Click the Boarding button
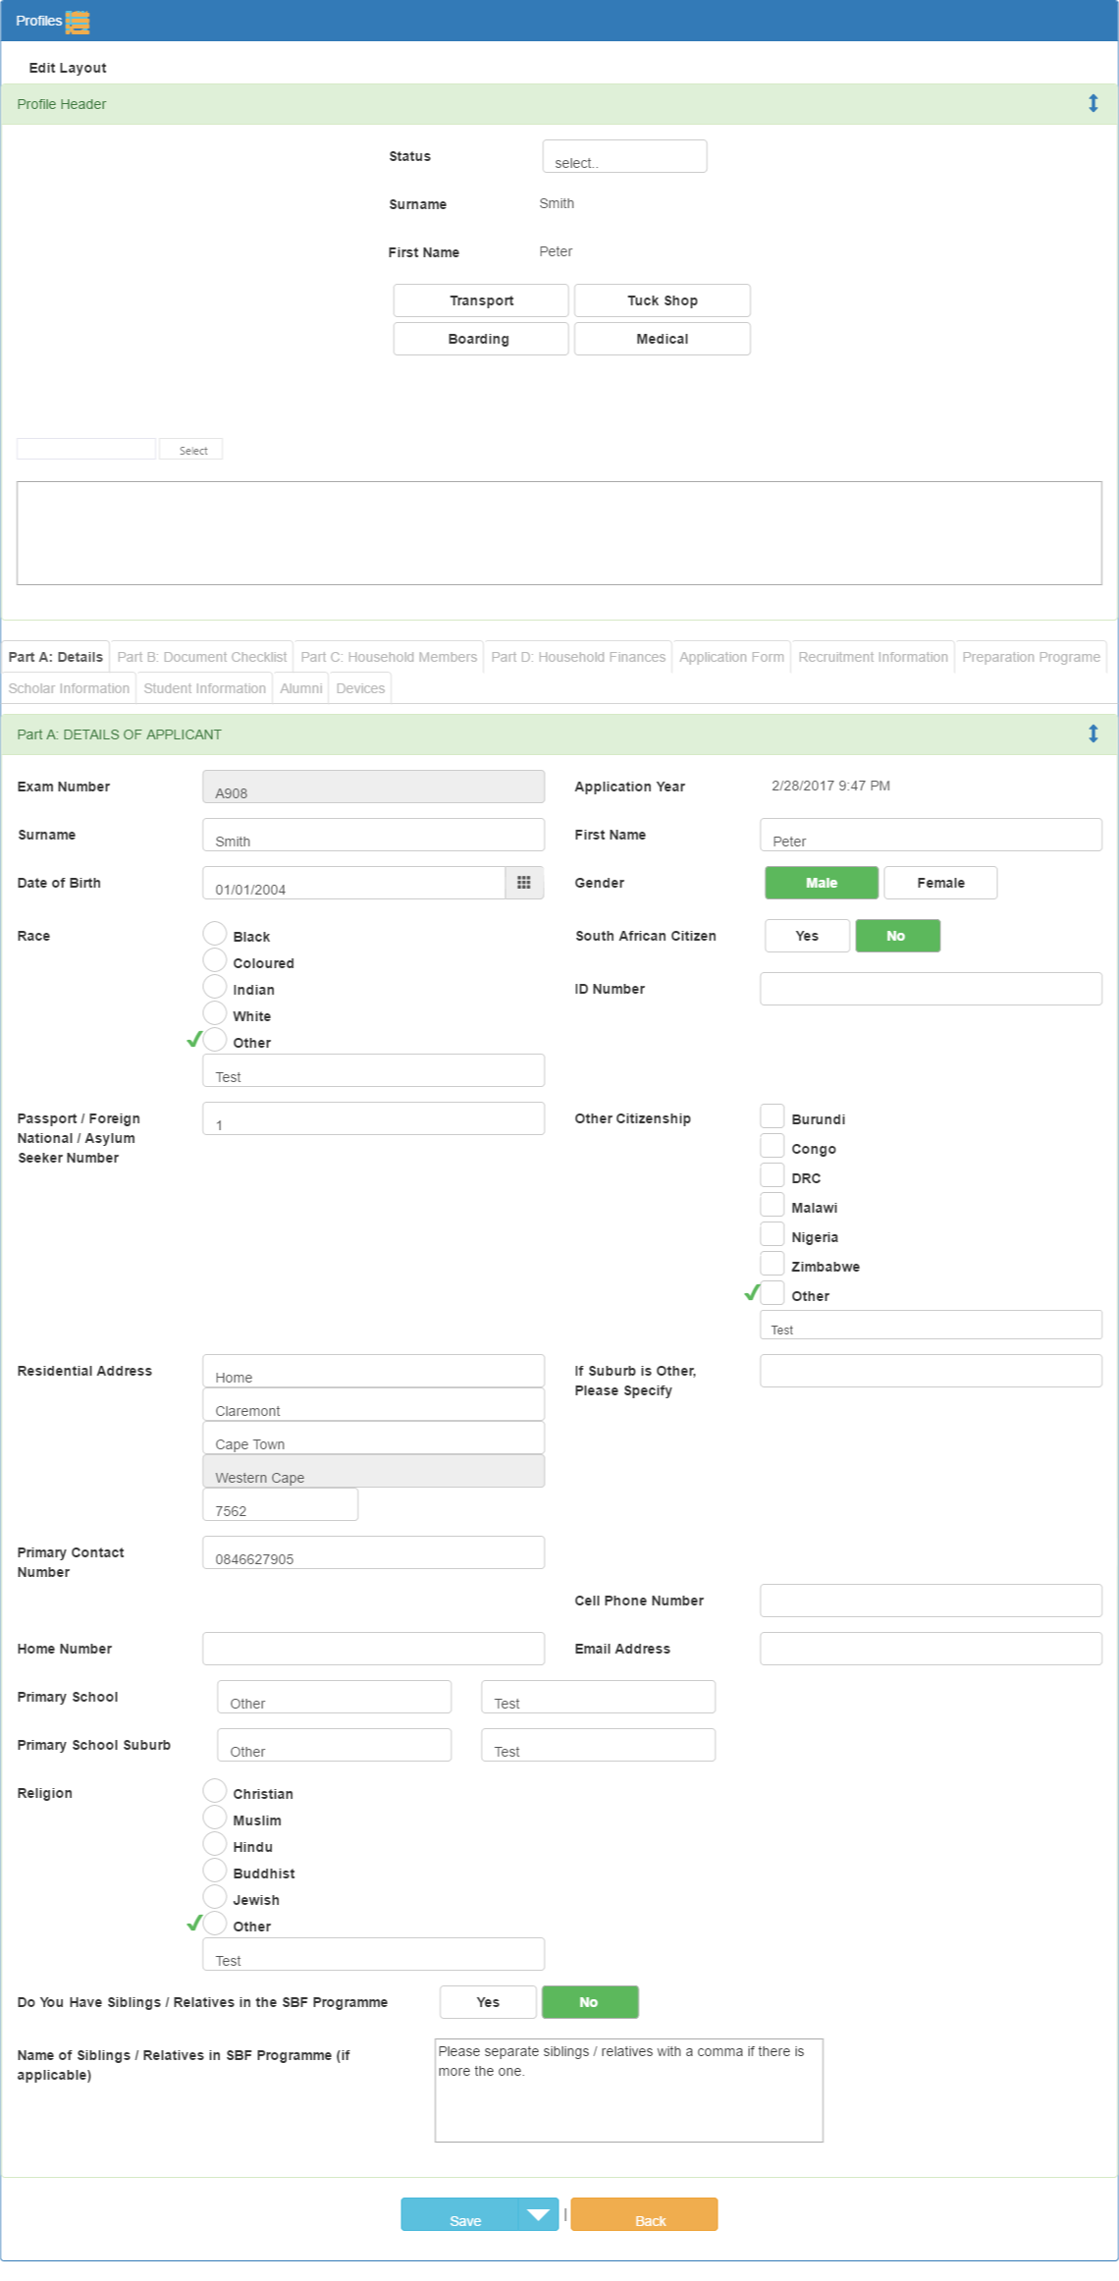Image resolution: width=1119 pixels, height=2281 pixels. 481,339
